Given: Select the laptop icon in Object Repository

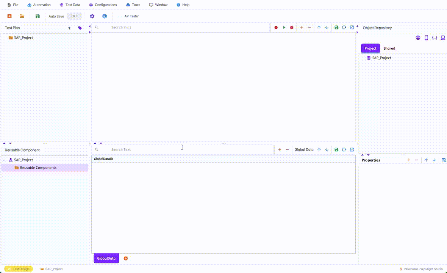Looking at the screenshot, I should tap(443, 38).
